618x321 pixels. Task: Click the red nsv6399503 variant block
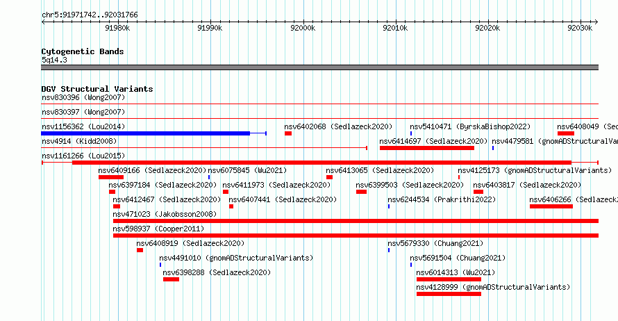coord(361,192)
